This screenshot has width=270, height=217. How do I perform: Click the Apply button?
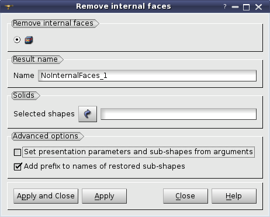(104, 196)
